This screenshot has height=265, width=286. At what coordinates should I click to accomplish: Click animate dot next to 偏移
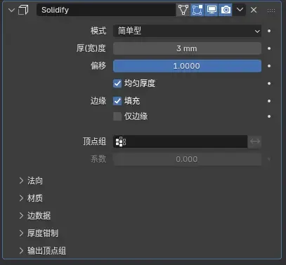[x=269, y=66]
